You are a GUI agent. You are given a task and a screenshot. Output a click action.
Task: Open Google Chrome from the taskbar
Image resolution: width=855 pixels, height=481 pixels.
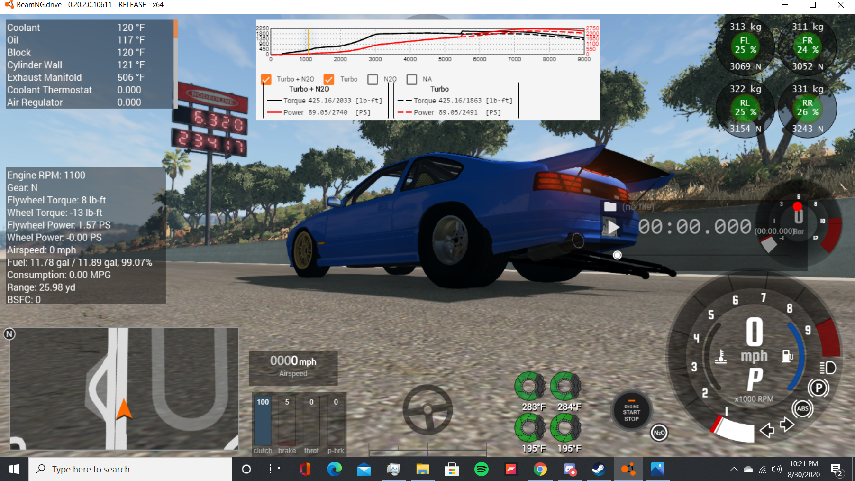[x=540, y=469]
